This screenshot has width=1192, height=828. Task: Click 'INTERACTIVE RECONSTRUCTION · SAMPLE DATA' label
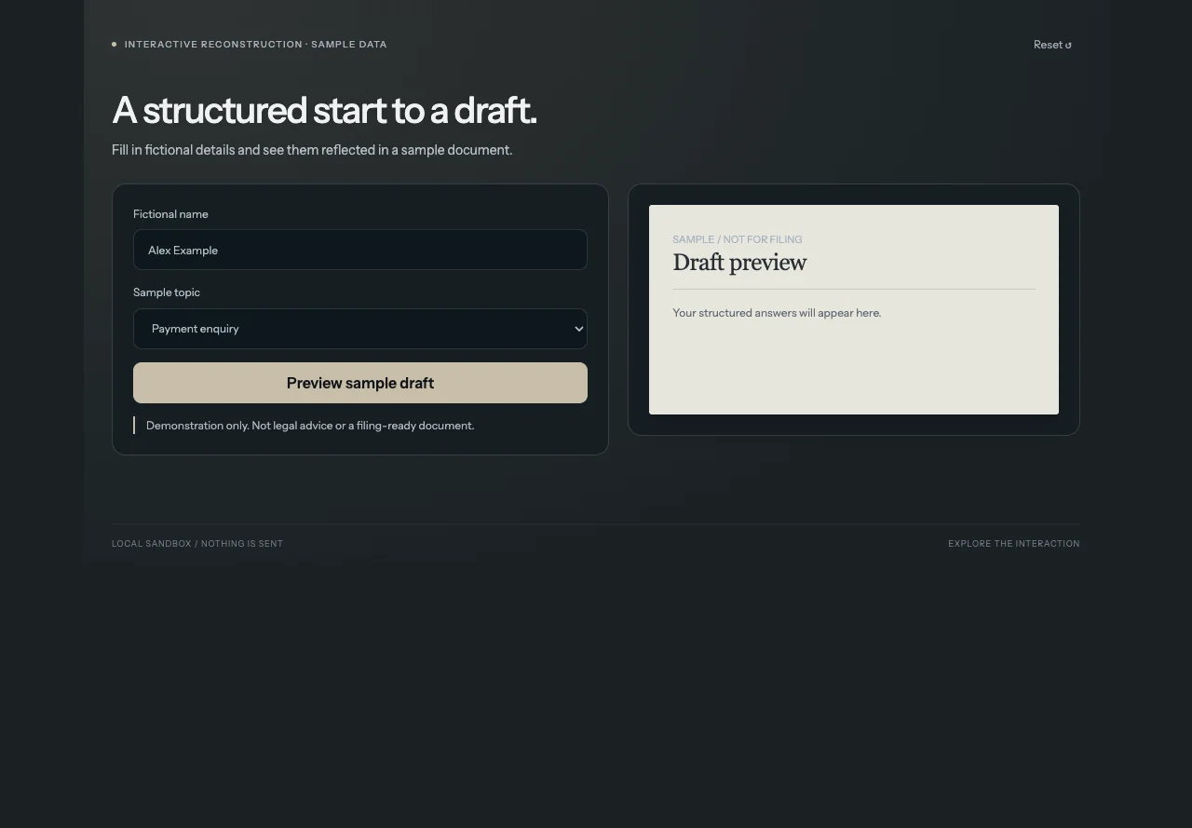click(256, 45)
